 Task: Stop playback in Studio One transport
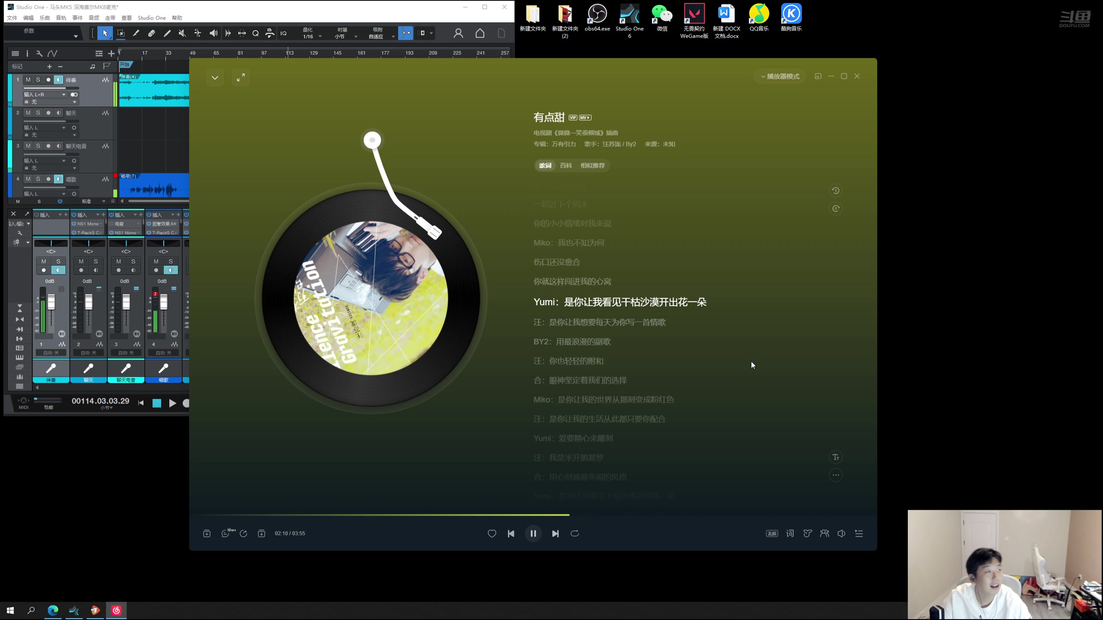pyautogui.click(x=157, y=403)
